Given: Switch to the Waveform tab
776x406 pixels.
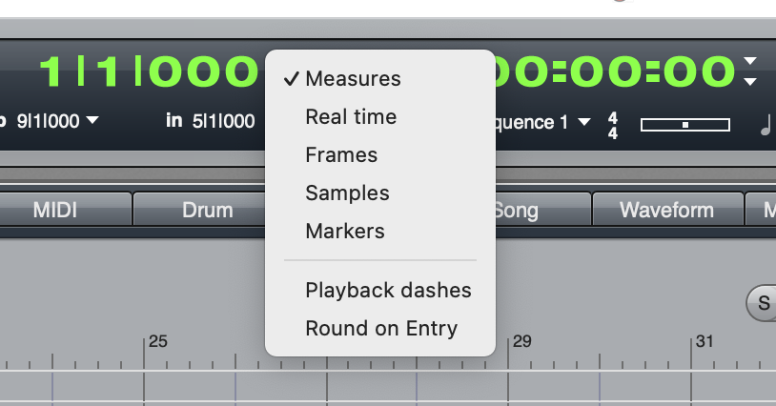Looking at the screenshot, I should [667, 210].
